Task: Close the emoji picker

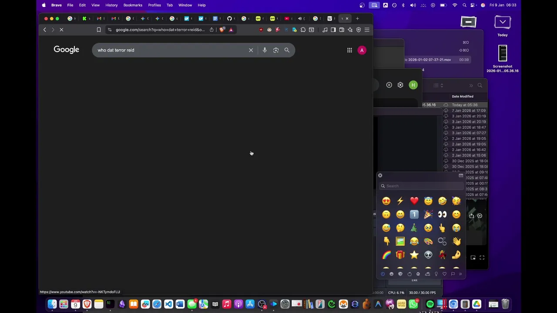Action: pyautogui.click(x=380, y=176)
